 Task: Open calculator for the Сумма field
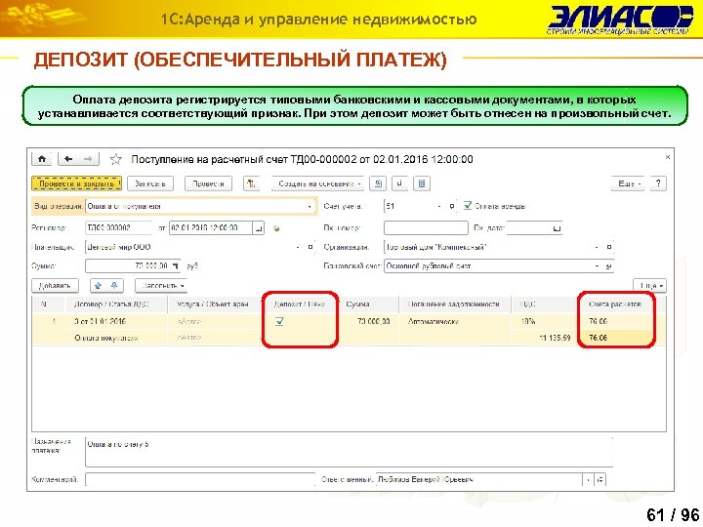click(x=176, y=266)
